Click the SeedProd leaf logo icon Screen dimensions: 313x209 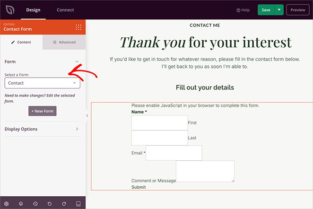(x=9, y=10)
